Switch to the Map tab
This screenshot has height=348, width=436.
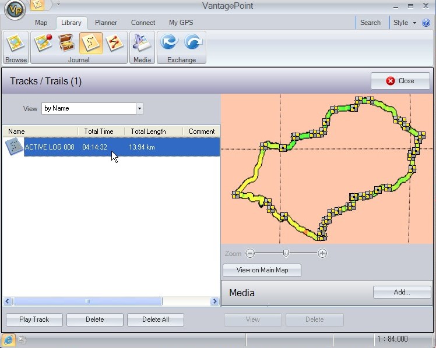pyautogui.click(x=41, y=23)
